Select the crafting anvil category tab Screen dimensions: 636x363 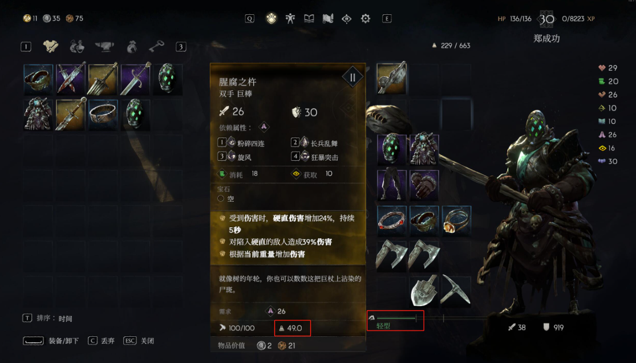[x=104, y=47]
